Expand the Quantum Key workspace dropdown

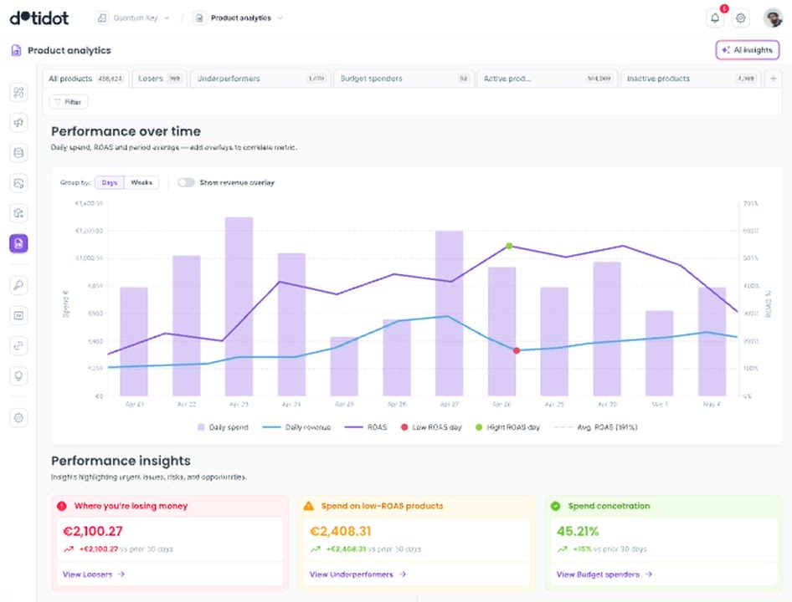(167, 18)
